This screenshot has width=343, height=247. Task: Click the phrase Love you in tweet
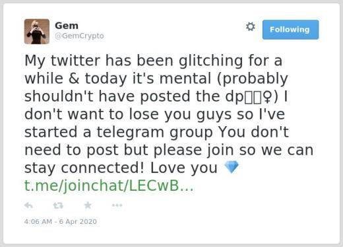click(184, 168)
